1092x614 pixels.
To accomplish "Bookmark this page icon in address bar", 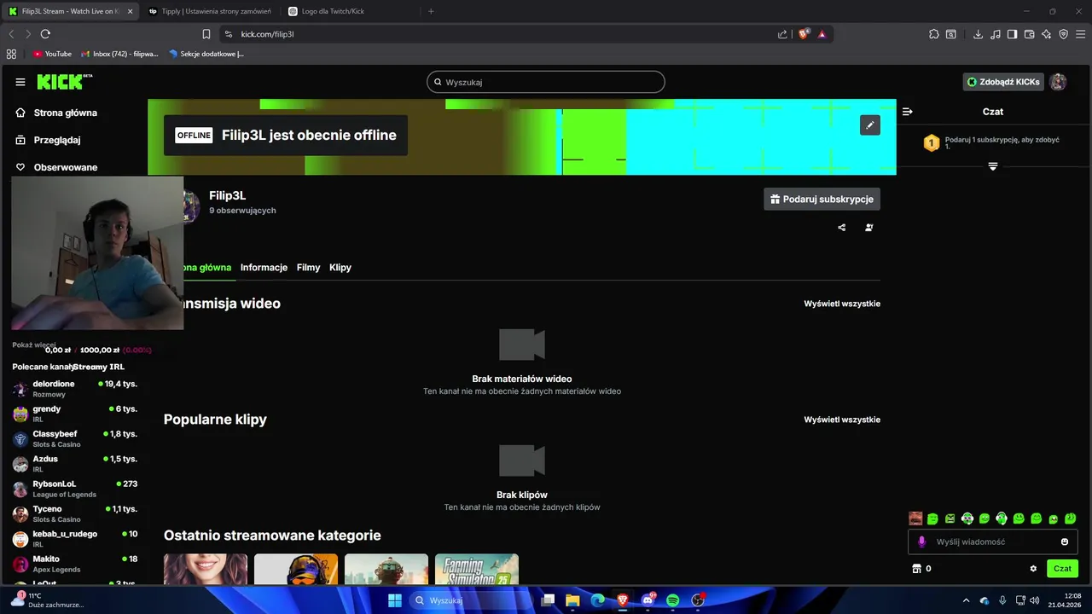I will [x=206, y=34].
